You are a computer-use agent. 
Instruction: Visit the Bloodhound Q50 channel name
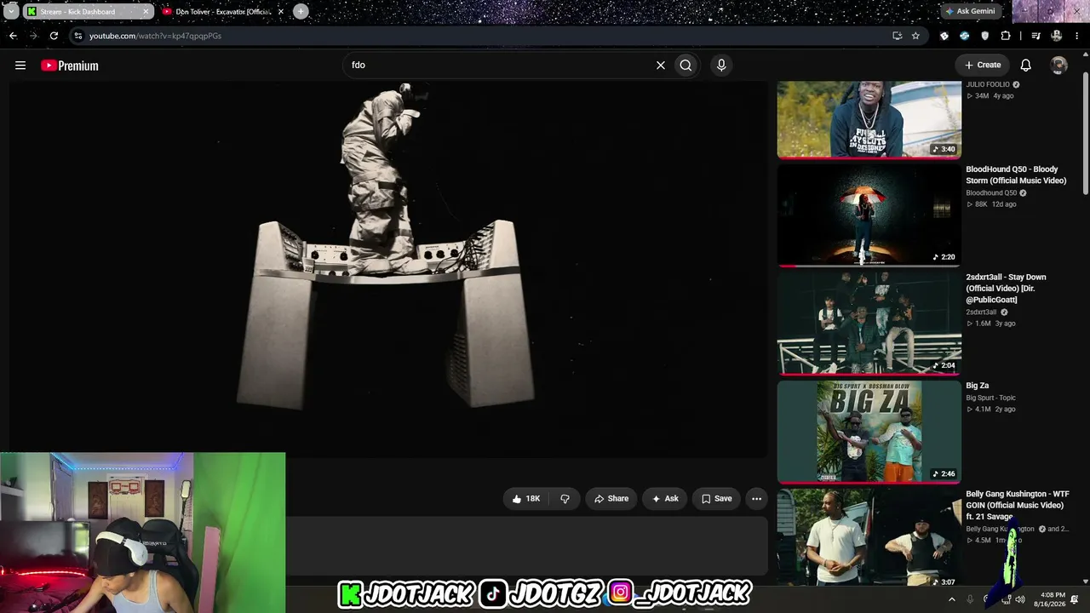tap(991, 193)
